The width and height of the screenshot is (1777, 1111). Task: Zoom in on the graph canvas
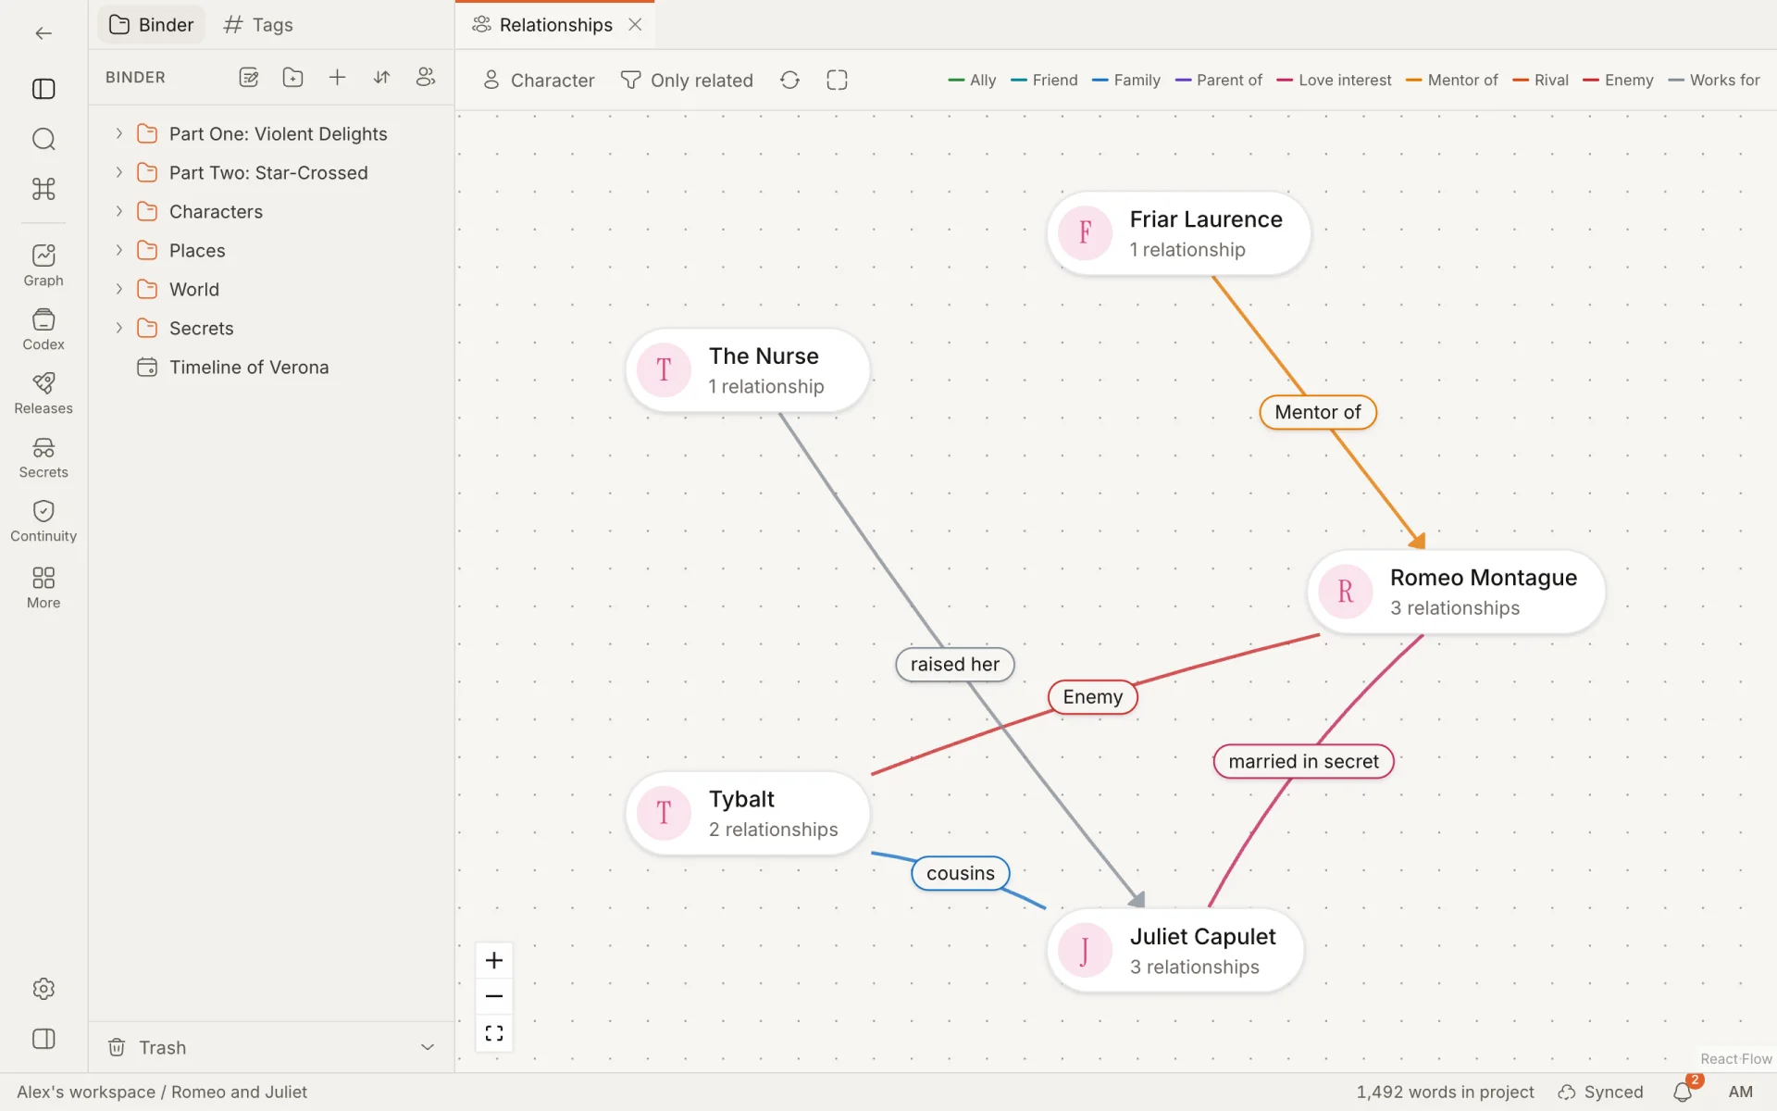pos(494,960)
